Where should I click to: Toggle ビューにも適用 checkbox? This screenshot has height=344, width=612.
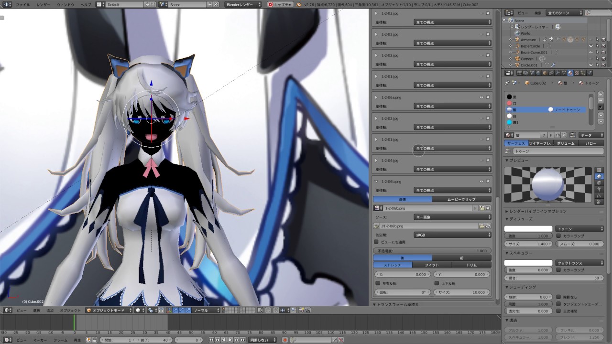click(x=376, y=242)
